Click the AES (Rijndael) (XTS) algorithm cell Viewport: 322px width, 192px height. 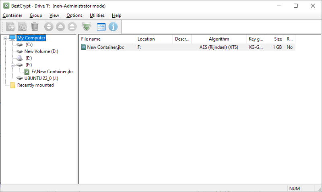click(x=219, y=47)
